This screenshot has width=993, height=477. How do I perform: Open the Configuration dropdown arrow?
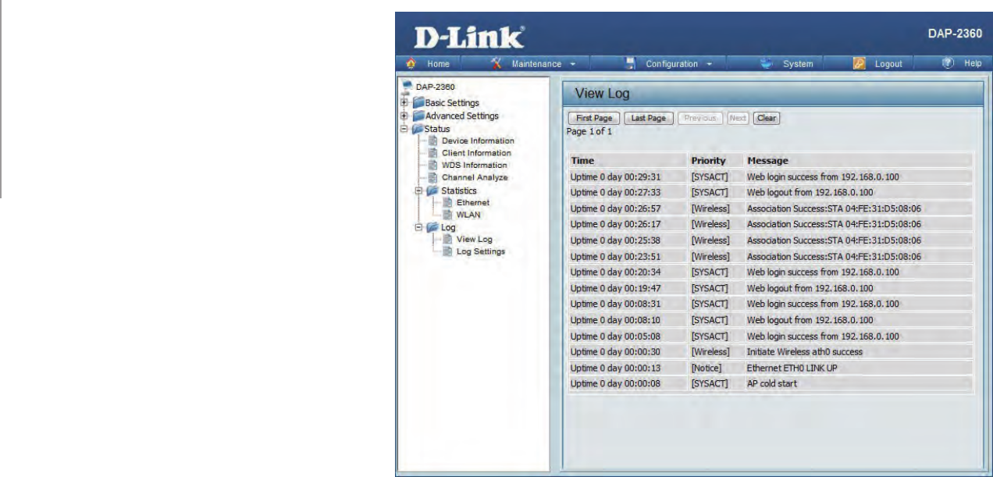point(710,64)
